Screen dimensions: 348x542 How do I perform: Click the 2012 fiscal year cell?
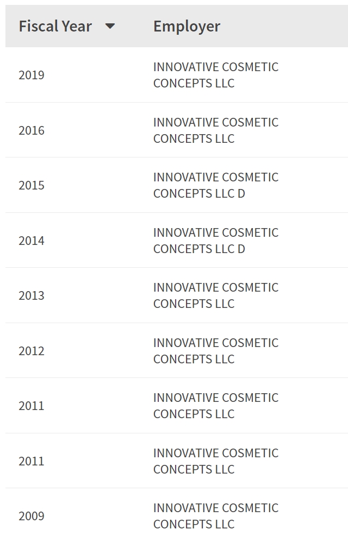(32, 351)
